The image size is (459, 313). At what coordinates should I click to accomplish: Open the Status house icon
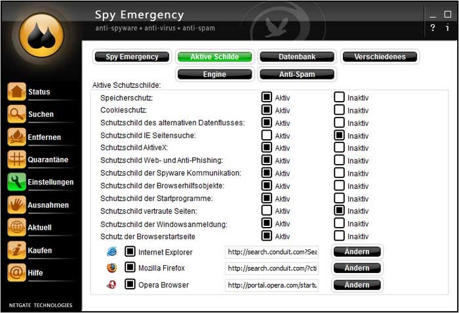16,91
